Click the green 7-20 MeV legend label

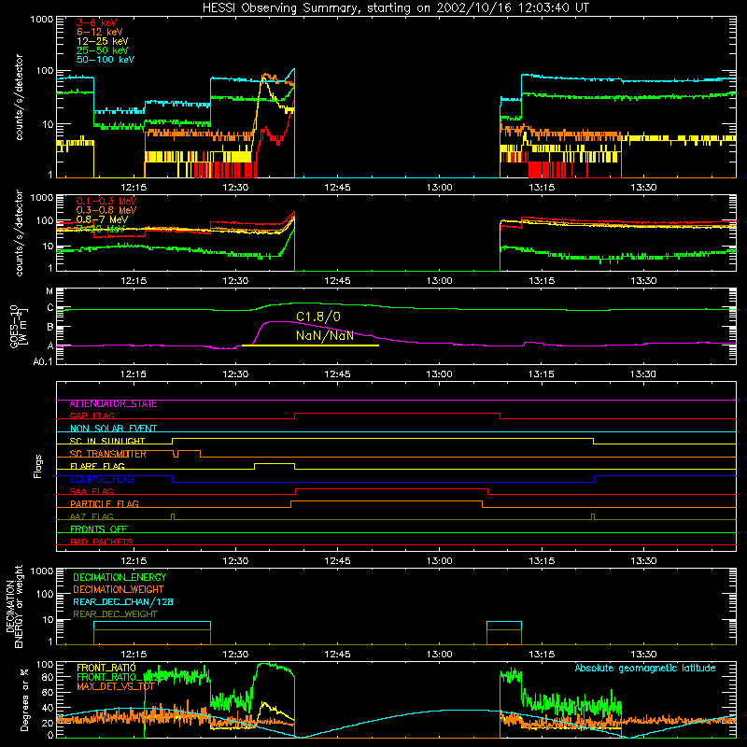(x=101, y=229)
